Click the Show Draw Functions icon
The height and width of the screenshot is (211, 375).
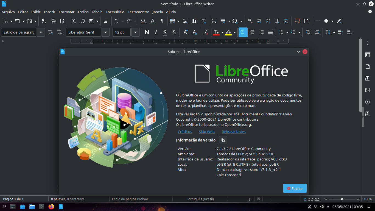point(339,21)
